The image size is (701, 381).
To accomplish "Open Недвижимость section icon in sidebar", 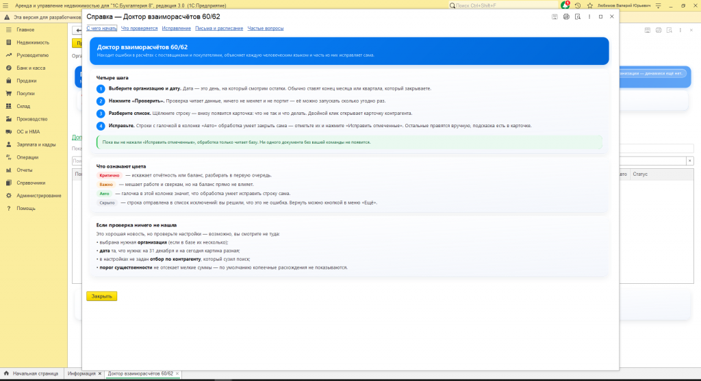I will click(x=8, y=42).
